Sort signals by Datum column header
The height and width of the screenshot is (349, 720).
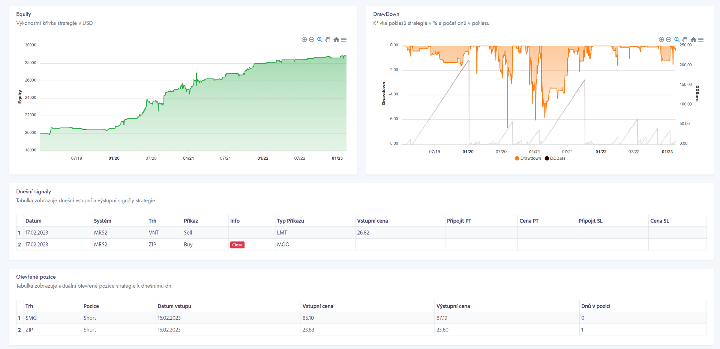tap(33, 221)
